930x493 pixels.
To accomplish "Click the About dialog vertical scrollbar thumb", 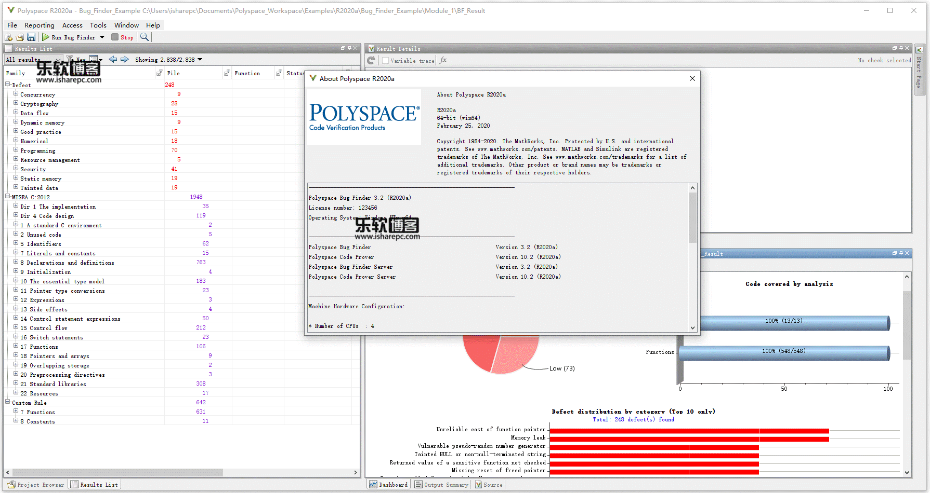I will pos(692,218).
